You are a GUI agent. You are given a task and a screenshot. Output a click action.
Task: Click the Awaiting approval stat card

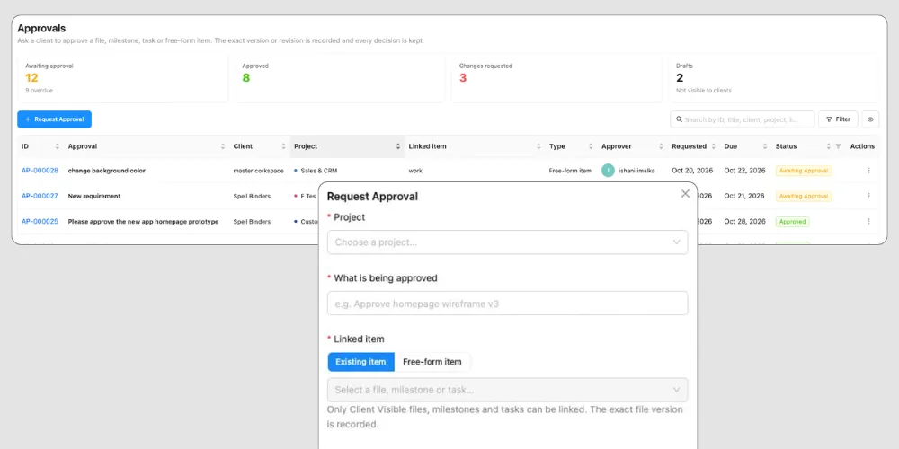pos(122,79)
